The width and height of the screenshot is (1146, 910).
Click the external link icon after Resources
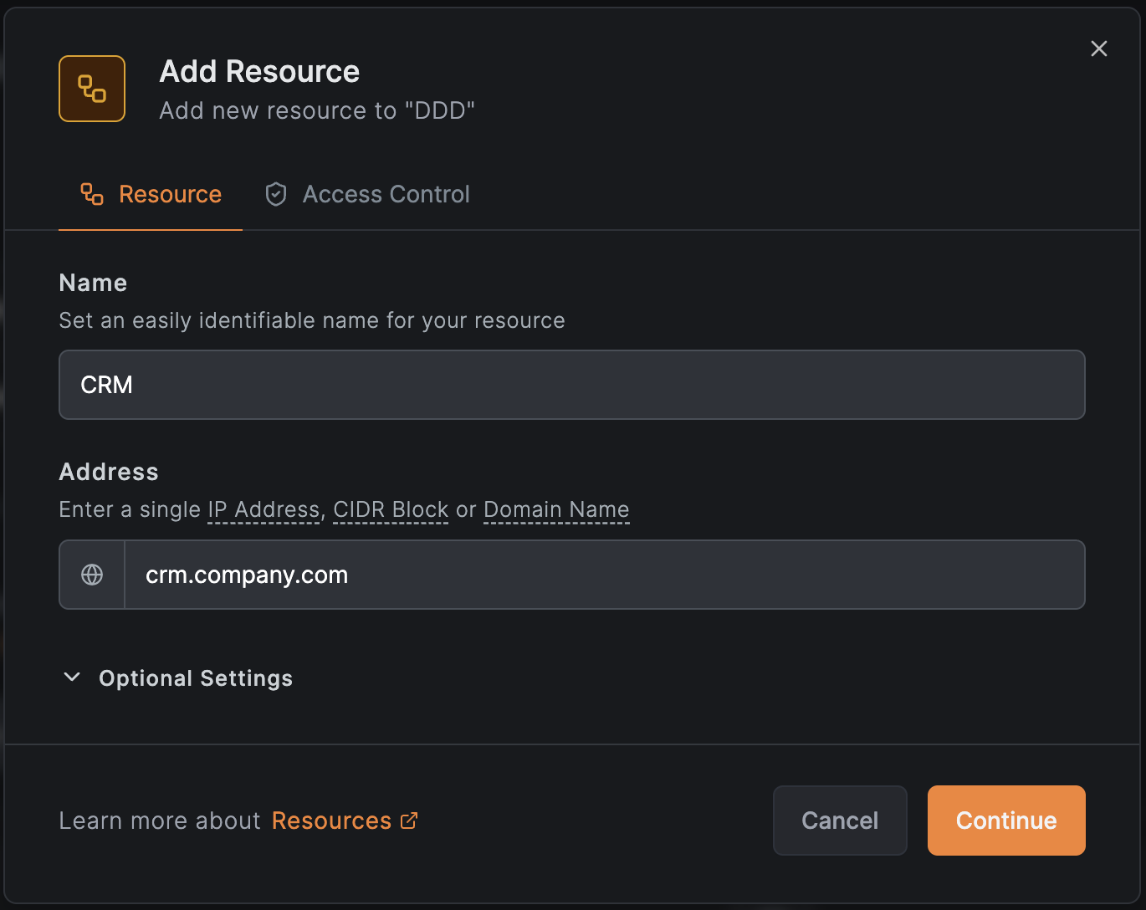pyautogui.click(x=409, y=821)
